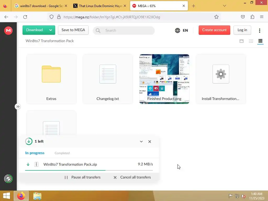The height and width of the screenshot is (201, 268).
Task: Focus the MEGA Search field
Action: [x=124, y=30]
